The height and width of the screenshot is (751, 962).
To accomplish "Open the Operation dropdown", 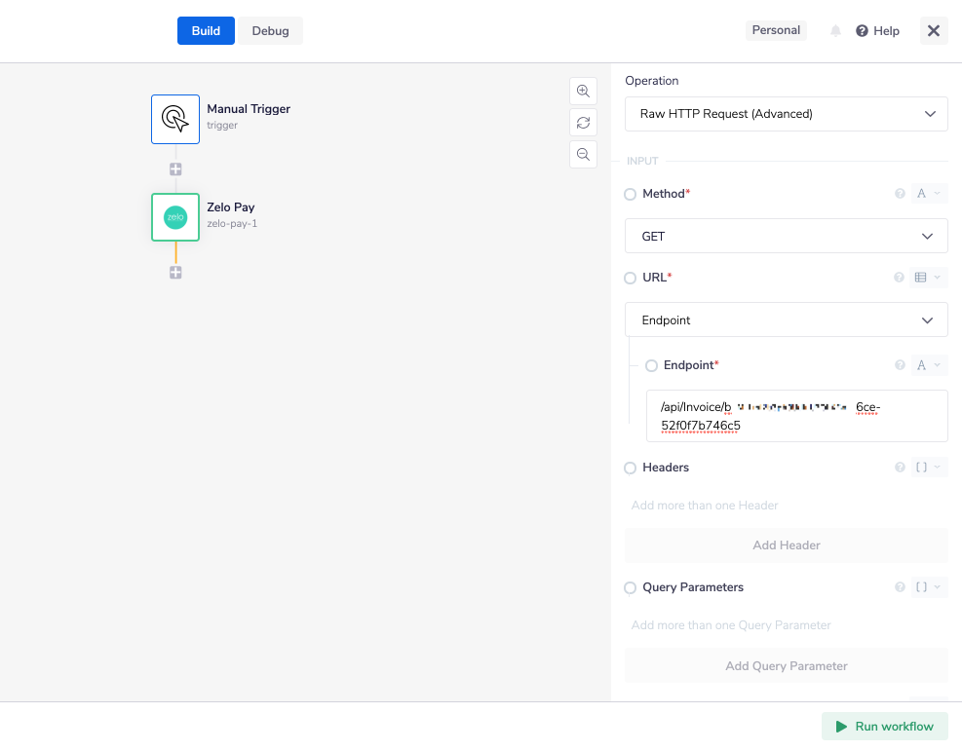I will tap(786, 114).
